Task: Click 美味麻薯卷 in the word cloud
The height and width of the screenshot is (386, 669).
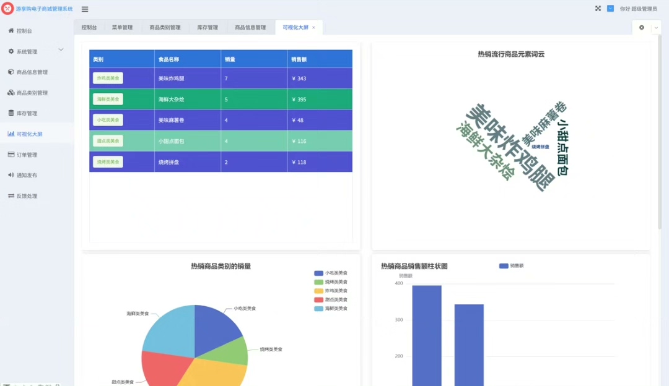Action: tap(544, 124)
